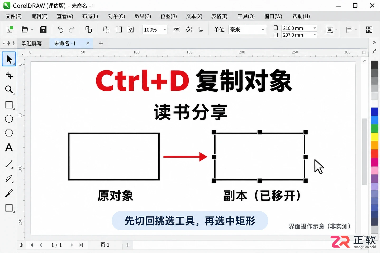Select the Zoom magnifier tool
The width and height of the screenshot is (380, 253).
click(9, 90)
